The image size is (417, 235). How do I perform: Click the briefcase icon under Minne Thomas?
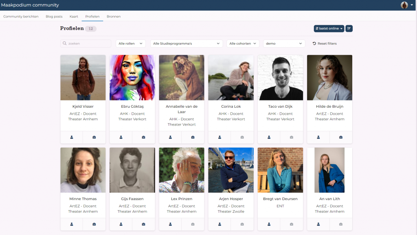pyautogui.click(x=94, y=224)
